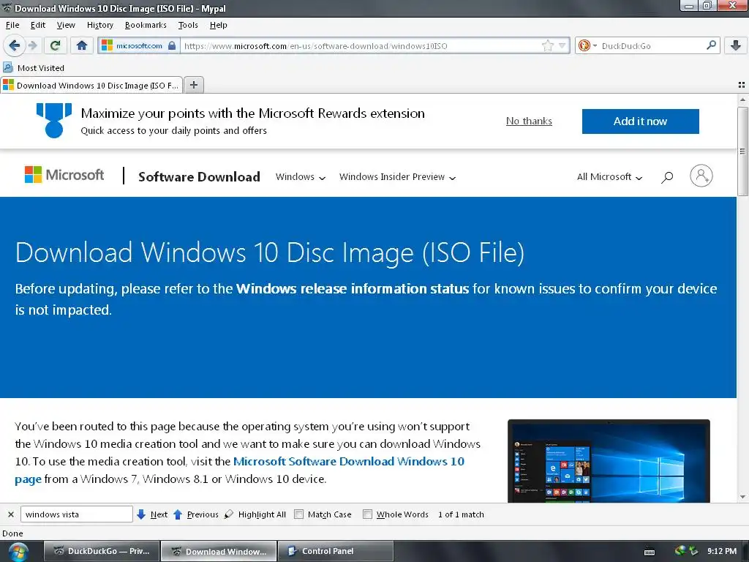Screen dimensions: 749x562
Task: Open the Help menu
Action: tap(218, 25)
